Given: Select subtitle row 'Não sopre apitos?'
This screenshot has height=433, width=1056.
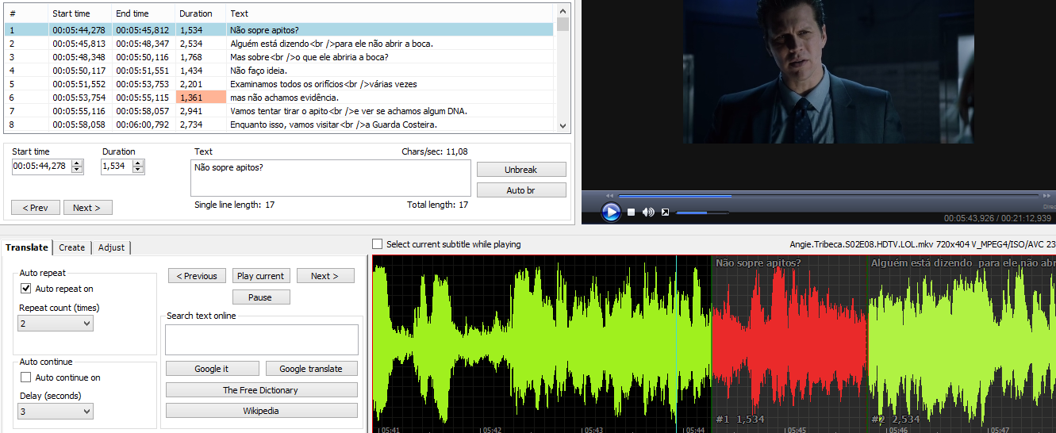Looking at the screenshot, I should click(x=279, y=30).
